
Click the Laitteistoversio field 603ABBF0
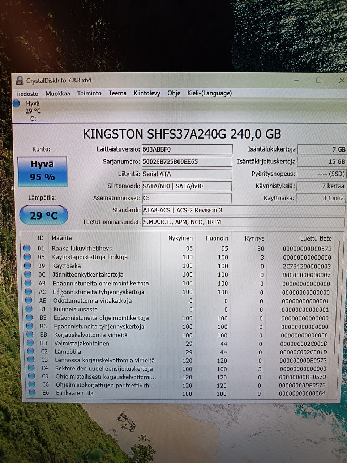(187, 149)
